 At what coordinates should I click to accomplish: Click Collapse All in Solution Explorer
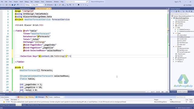pyautogui.click(x=189, y=12)
